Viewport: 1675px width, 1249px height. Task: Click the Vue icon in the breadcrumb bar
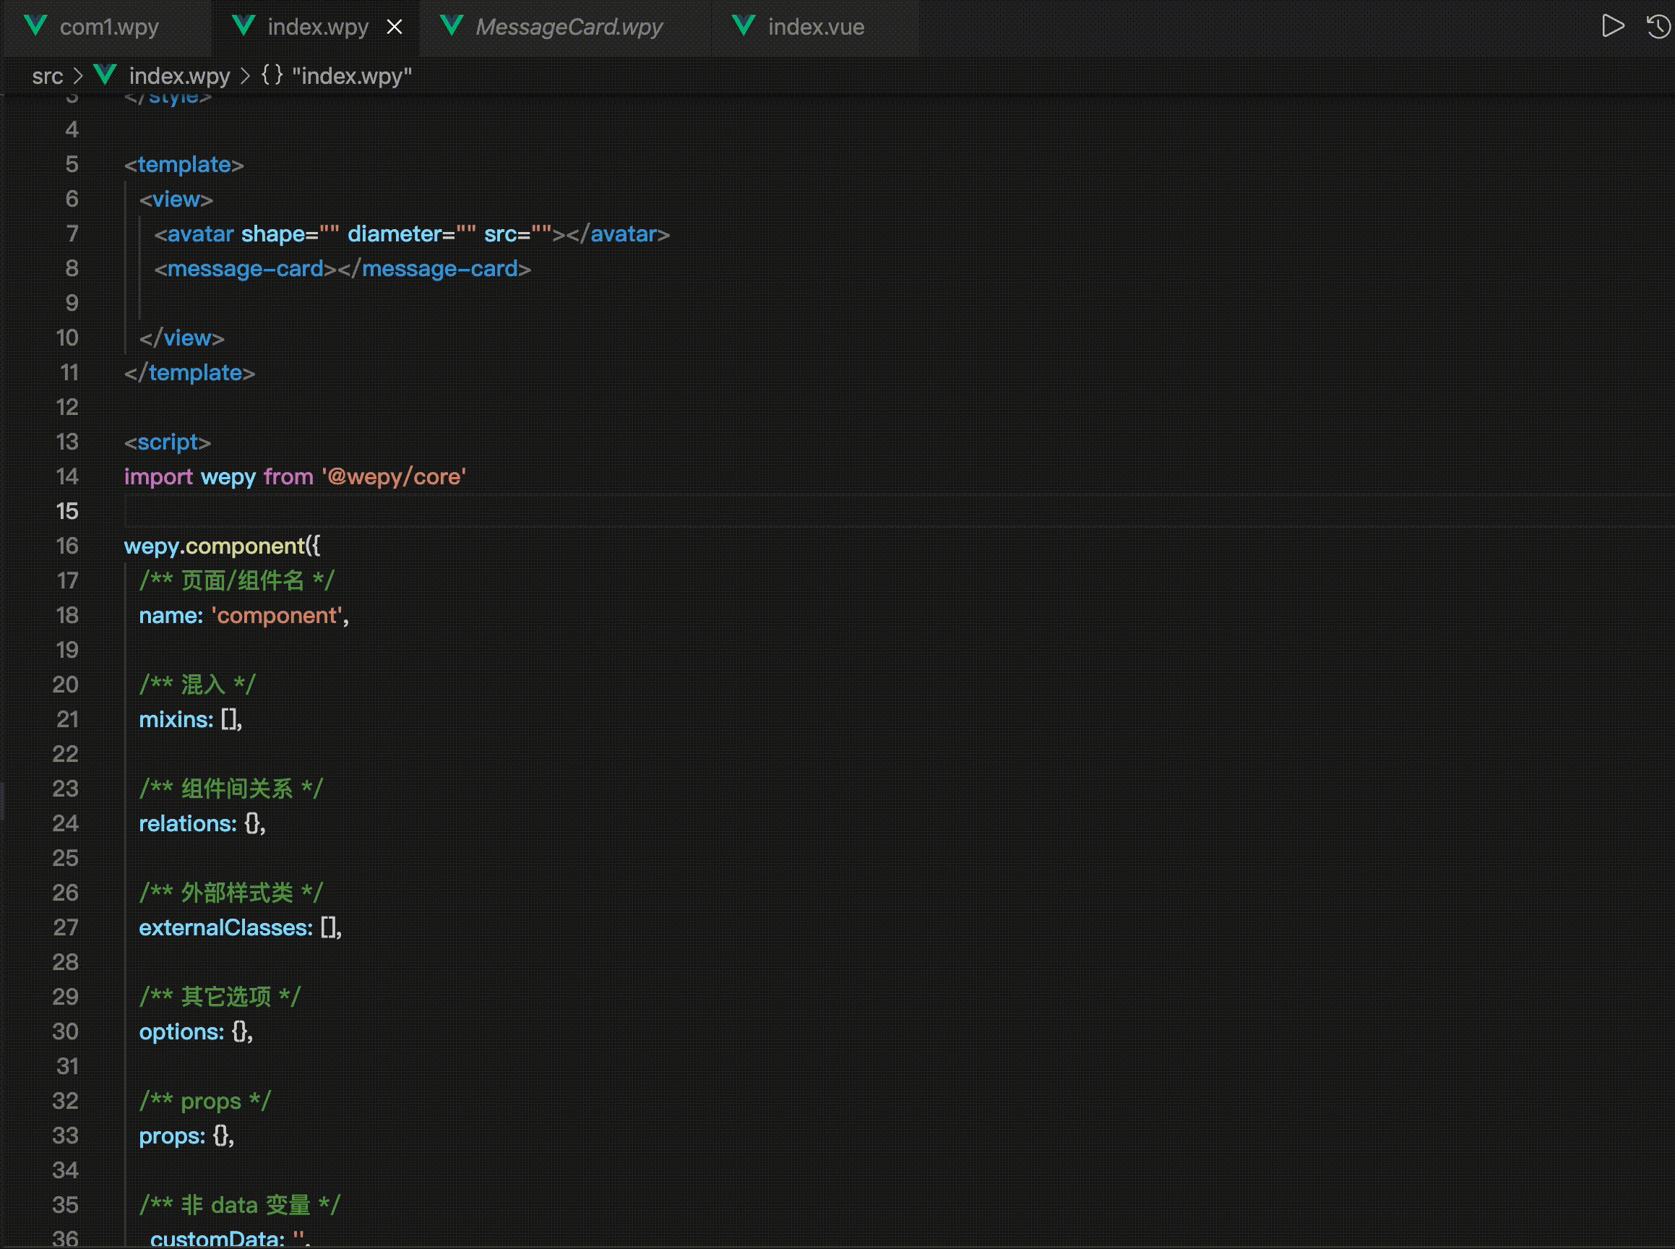coord(105,75)
